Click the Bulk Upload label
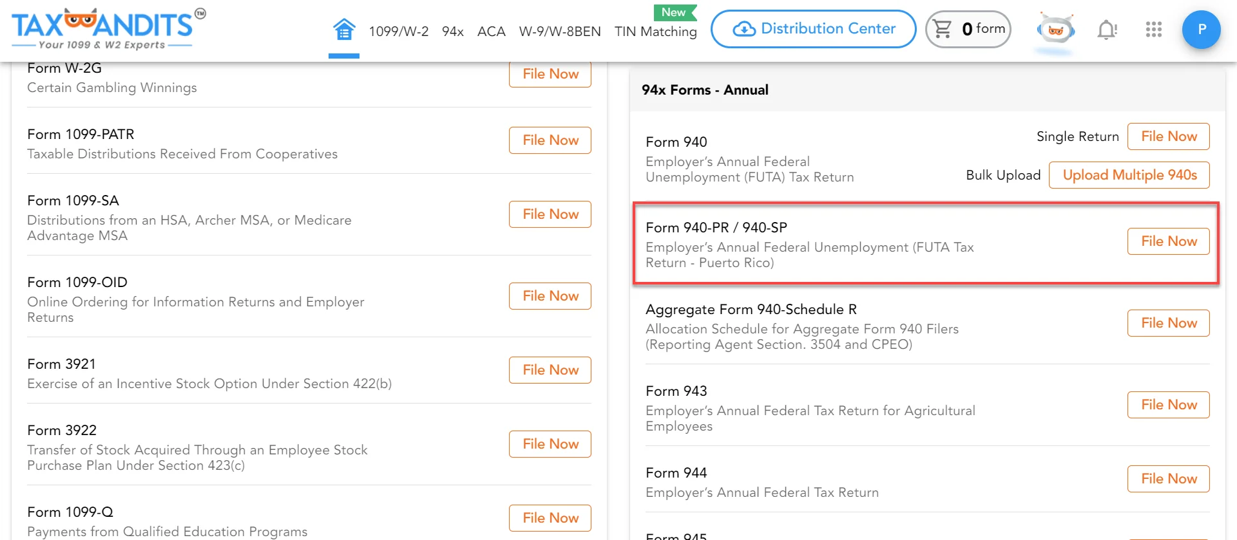The image size is (1237, 540). click(x=1003, y=175)
